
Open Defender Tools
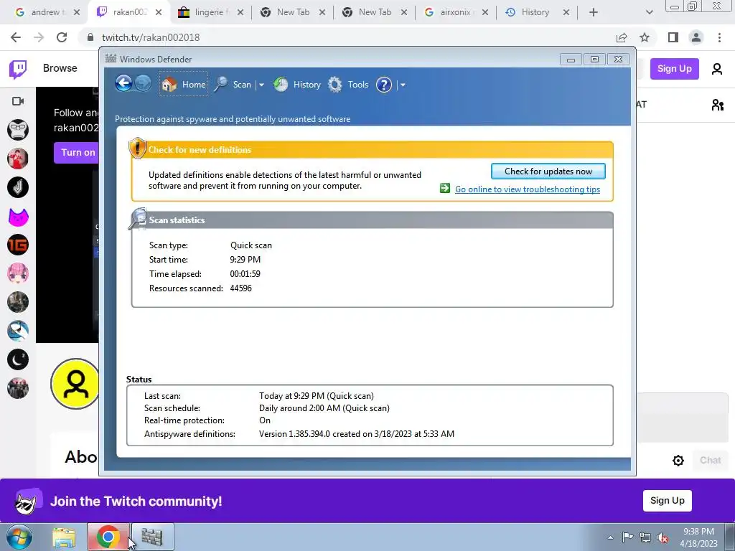click(348, 85)
